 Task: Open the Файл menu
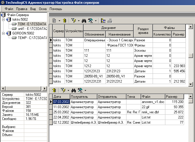point(9,9)
